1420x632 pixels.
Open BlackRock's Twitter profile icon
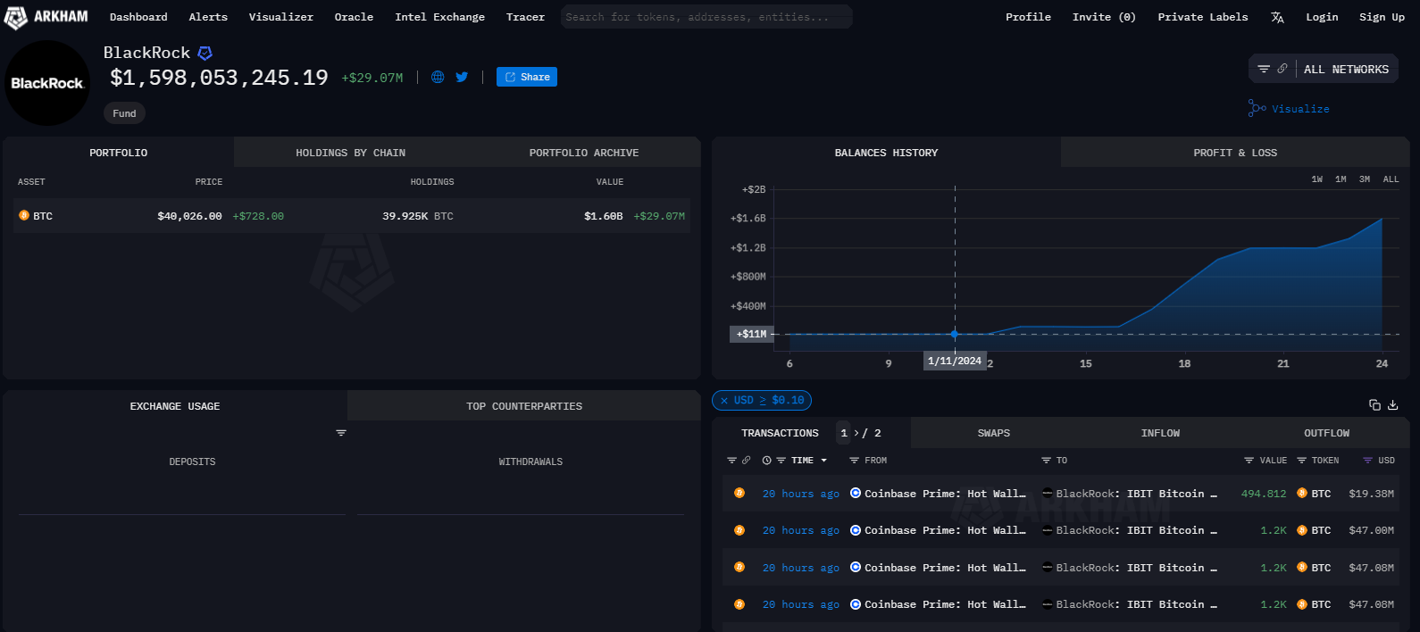click(x=462, y=77)
